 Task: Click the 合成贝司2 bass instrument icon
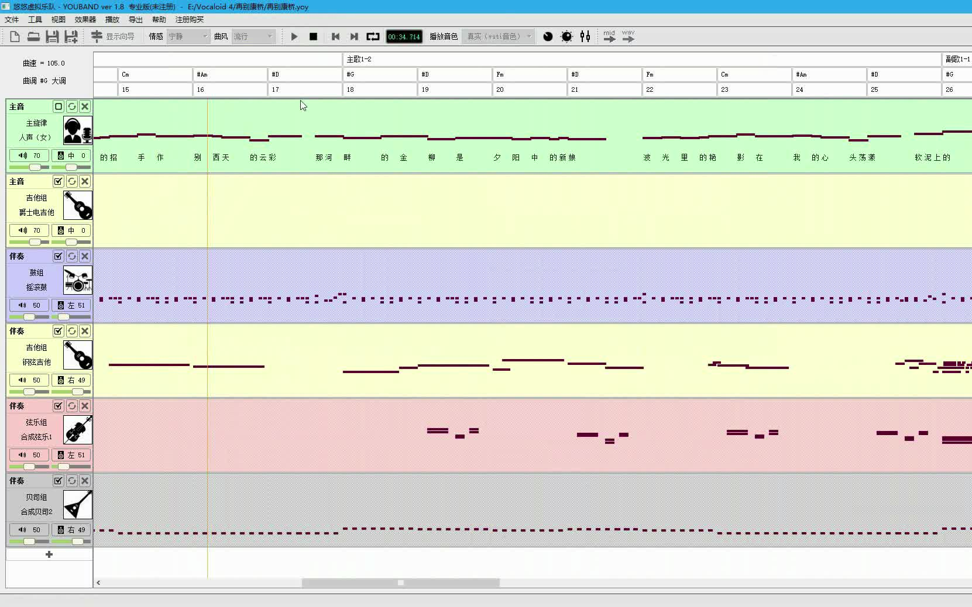pyautogui.click(x=78, y=505)
